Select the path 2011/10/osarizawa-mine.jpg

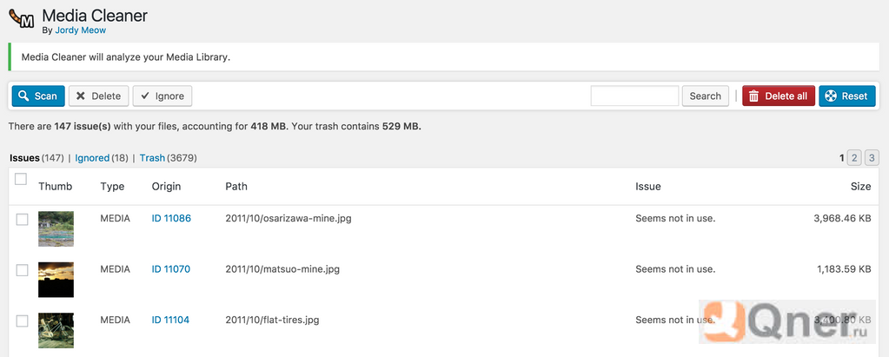point(289,218)
